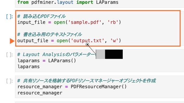The height and width of the screenshot is (103, 184).
Task: Click the line "resource_manager = PDFResourceManager()"
Action: click(72, 87)
